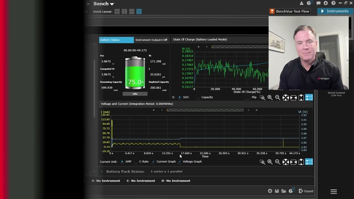This screenshot has width=354, height=199.
Task: Open the folder icon beside Export
Action: [284, 191]
